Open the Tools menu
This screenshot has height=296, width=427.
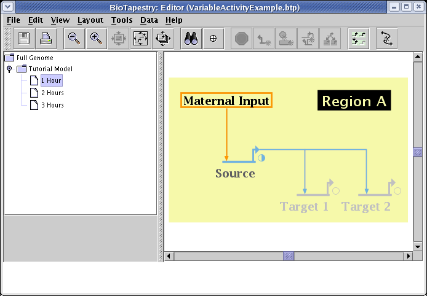122,20
